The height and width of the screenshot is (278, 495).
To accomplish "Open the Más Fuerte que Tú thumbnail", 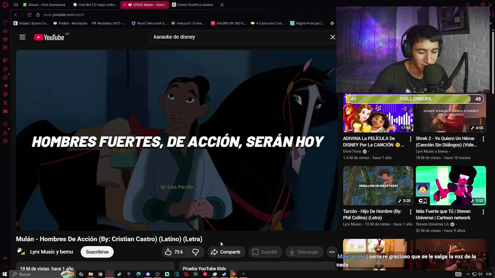I will [x=451, y=186].
